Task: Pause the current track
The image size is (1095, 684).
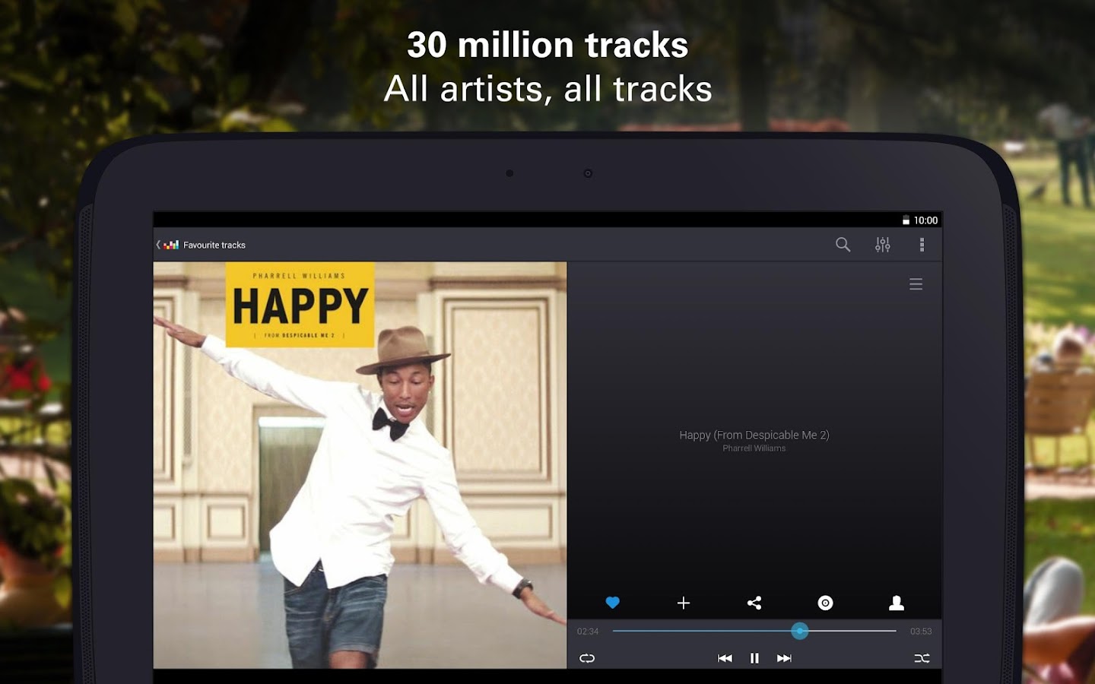Action: click(754, 658)
